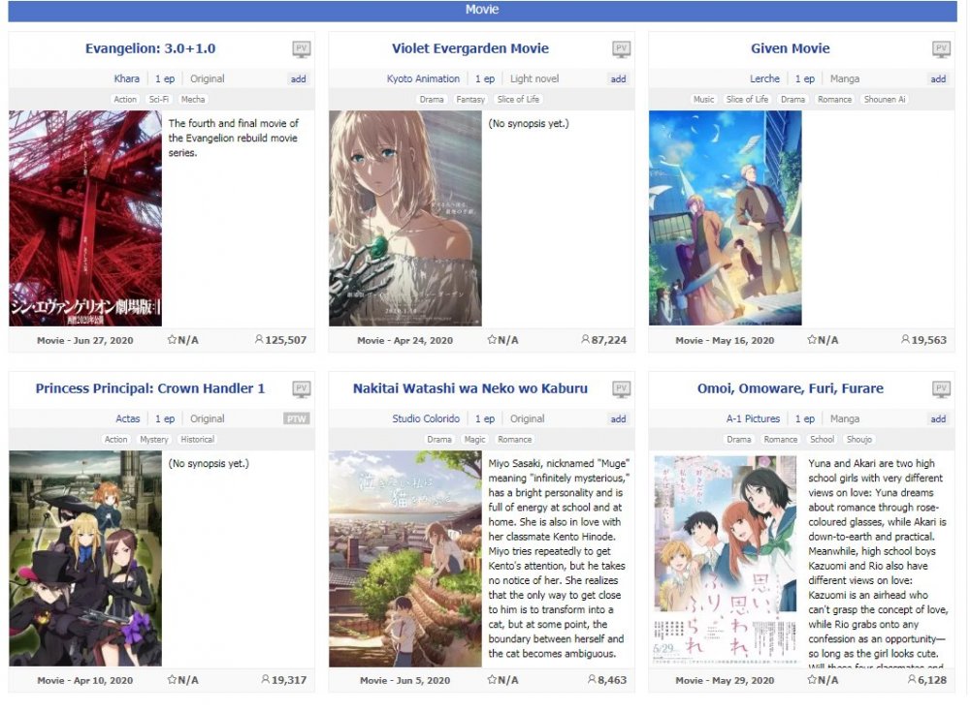Open the Studio Colorido studio link
Viewport: 970px width, 712px height.
tap(426, 418)
